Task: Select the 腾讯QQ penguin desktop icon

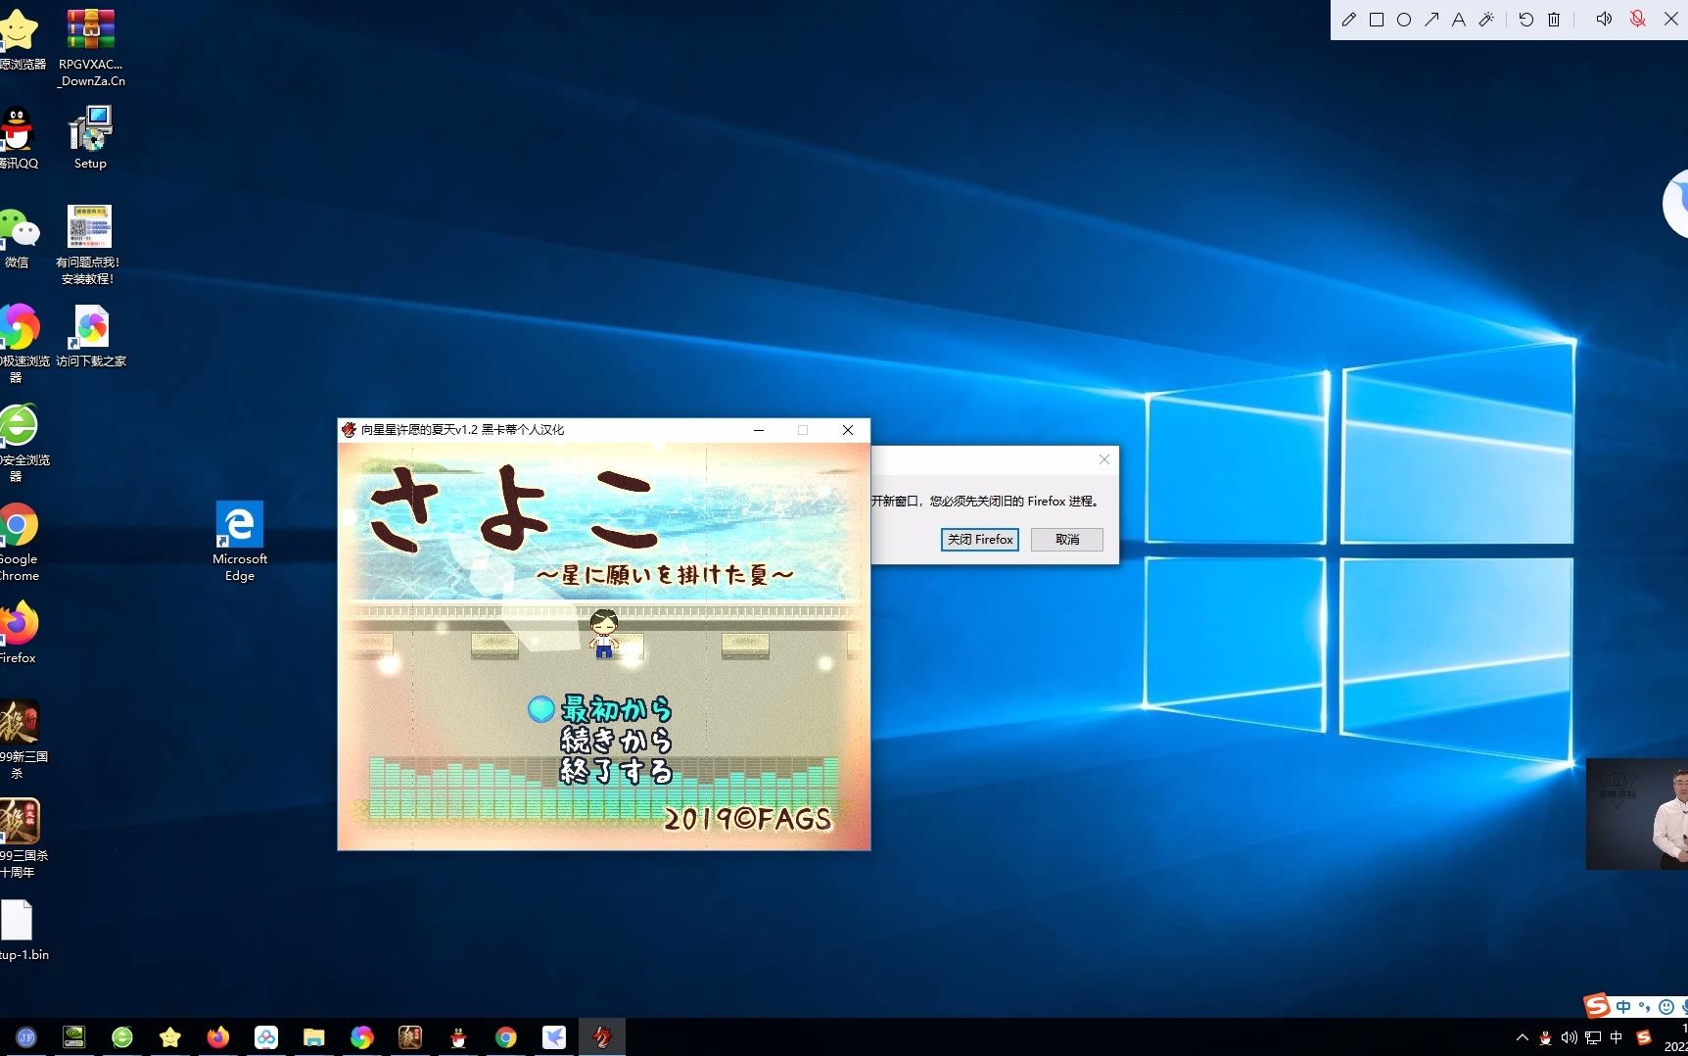Action: (x=18, y=138)
